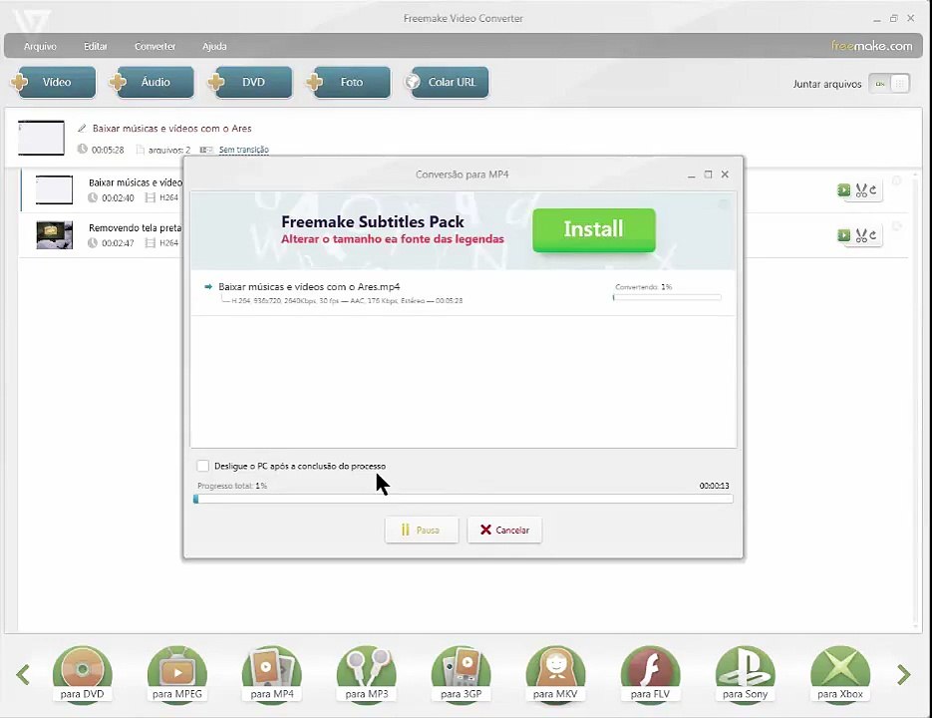
Task: Click the elapsed time 00:00:13
Action: tap(714, 486)
